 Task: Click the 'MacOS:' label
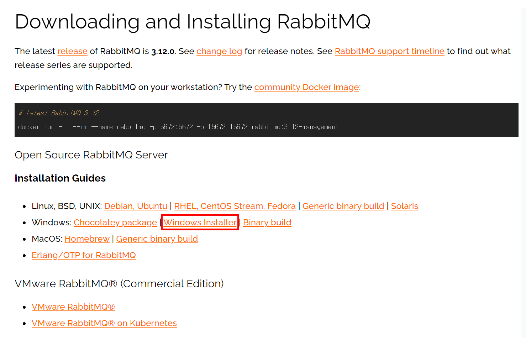tap(47, 239)
